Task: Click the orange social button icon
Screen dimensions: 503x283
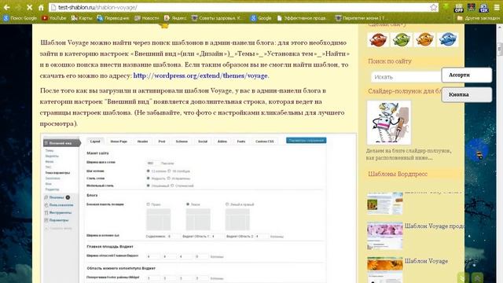Action: click(424, 40)
